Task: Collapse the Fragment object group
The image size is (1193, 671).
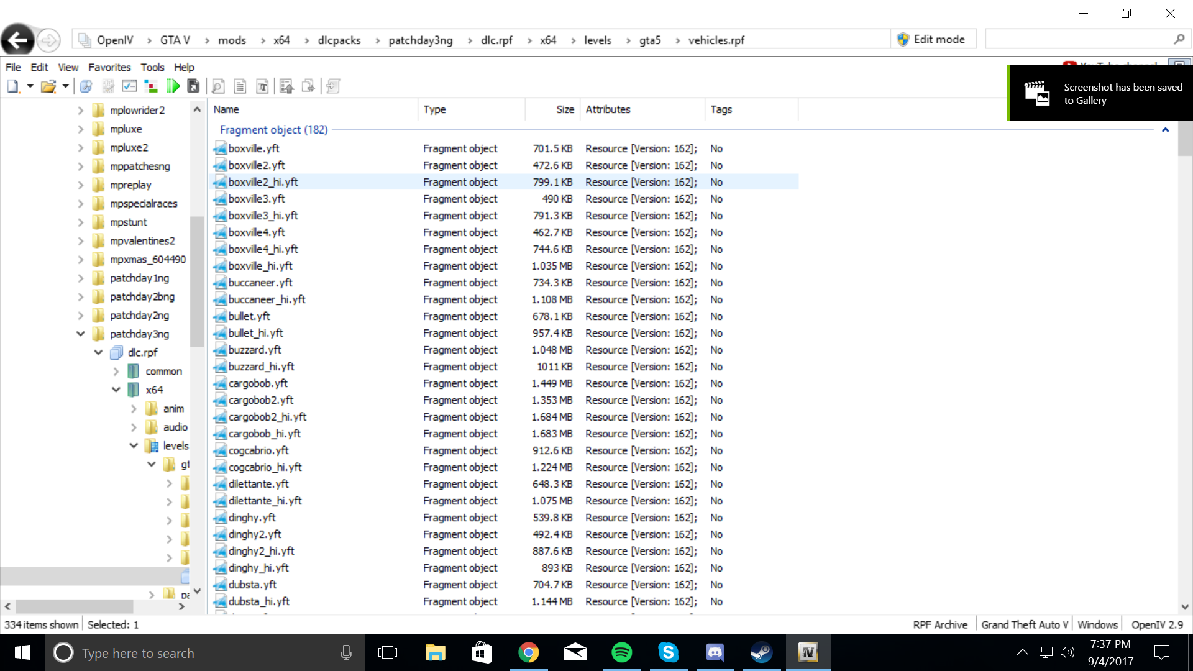Action: (1165, 130)
